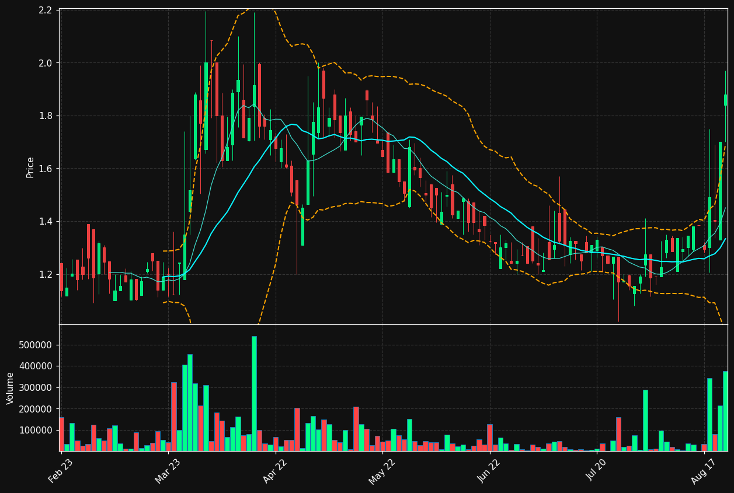Select the 2.2 price tick label
The height and width of the screenshot is (493, 734).
click(46, 10)
